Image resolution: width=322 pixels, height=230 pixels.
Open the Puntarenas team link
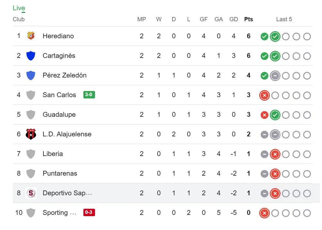(x=60, y=173)
